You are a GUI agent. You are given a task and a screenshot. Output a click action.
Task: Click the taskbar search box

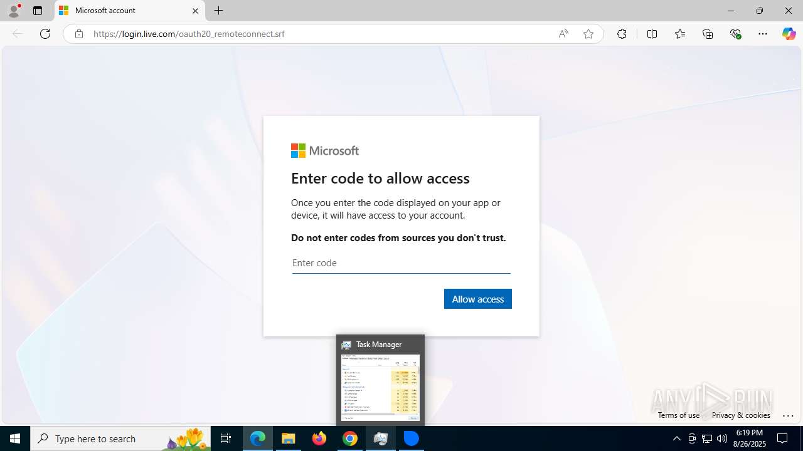point(120,438)
